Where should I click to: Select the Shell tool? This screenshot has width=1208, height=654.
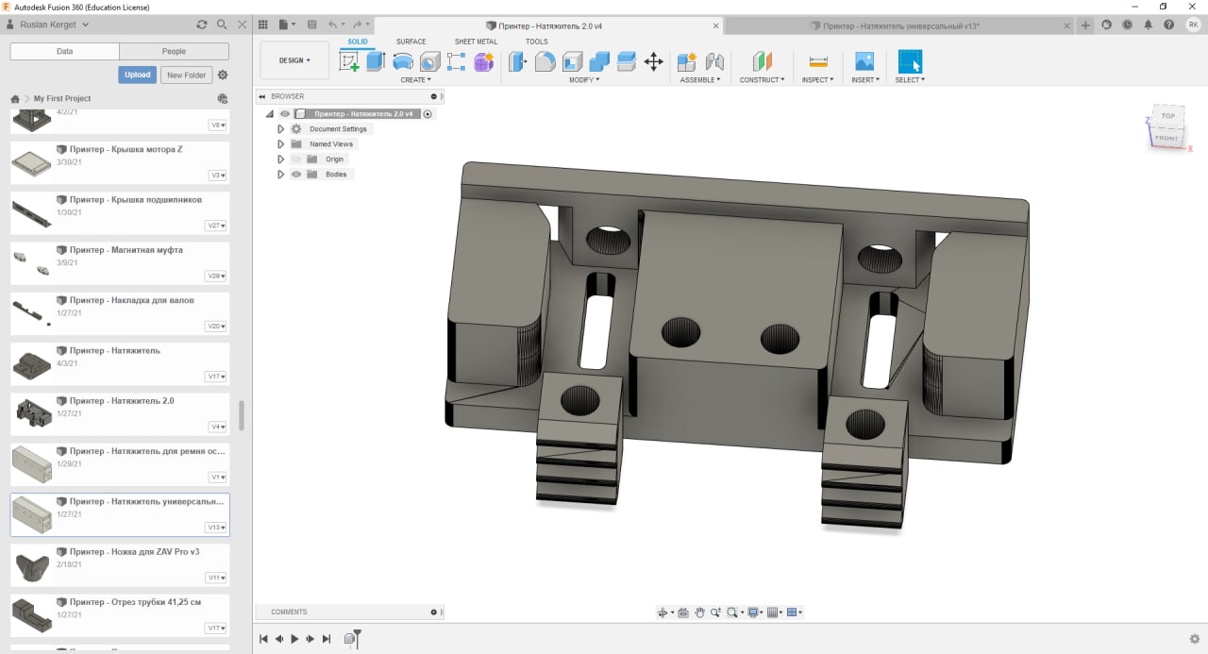[572, 62]
